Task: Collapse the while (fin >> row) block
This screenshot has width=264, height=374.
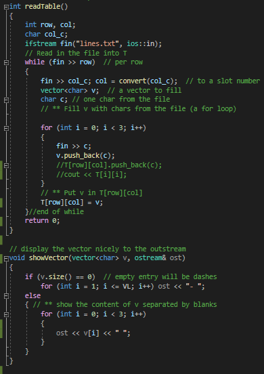Action: tap(7, 62)
